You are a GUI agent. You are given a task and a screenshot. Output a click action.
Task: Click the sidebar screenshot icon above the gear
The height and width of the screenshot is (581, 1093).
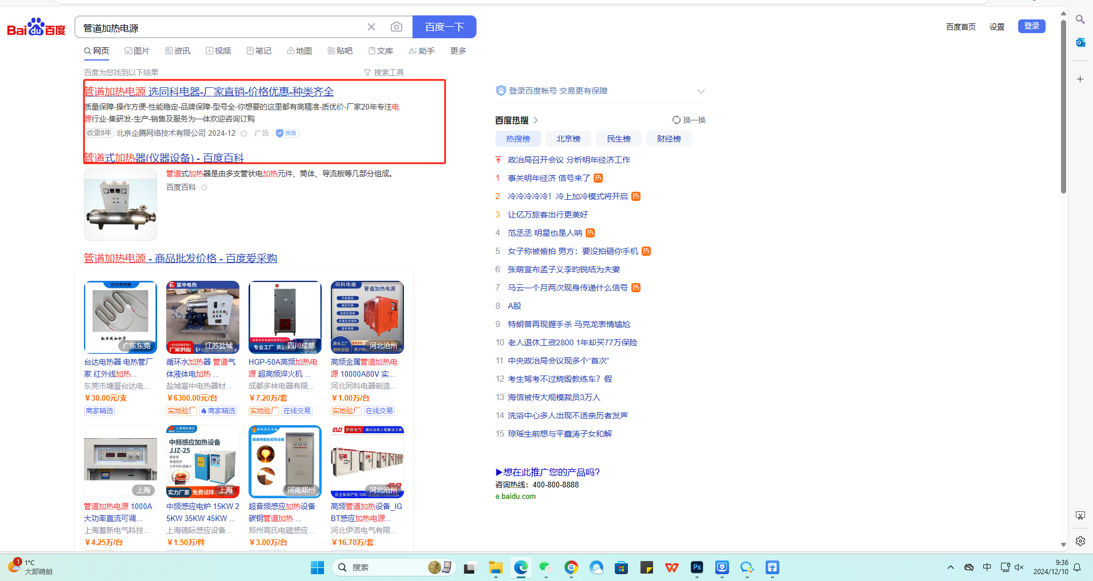(1080, 515)
